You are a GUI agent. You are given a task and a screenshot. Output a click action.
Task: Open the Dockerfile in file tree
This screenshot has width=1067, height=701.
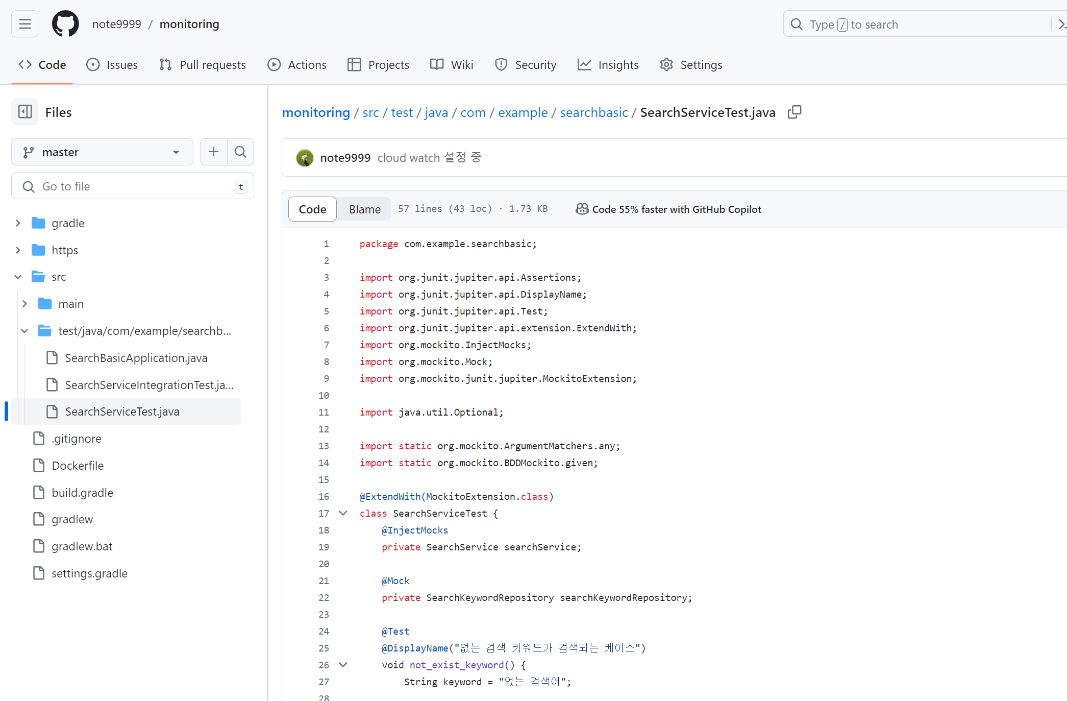click(x=78, y=466)
